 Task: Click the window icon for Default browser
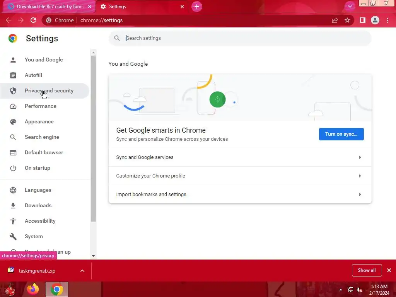click(13, 152)
